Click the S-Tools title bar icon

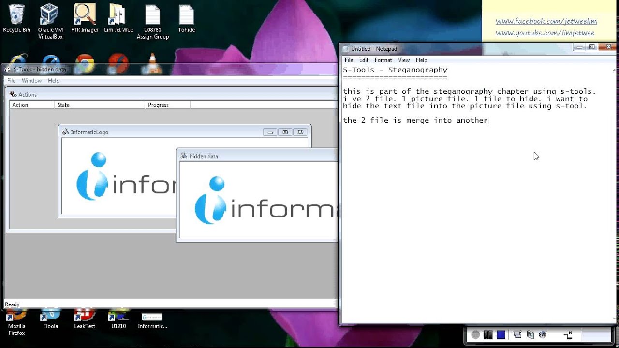pos(8,69)
